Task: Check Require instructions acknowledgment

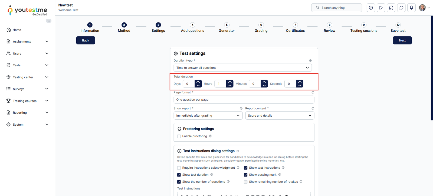Action: 179,168
